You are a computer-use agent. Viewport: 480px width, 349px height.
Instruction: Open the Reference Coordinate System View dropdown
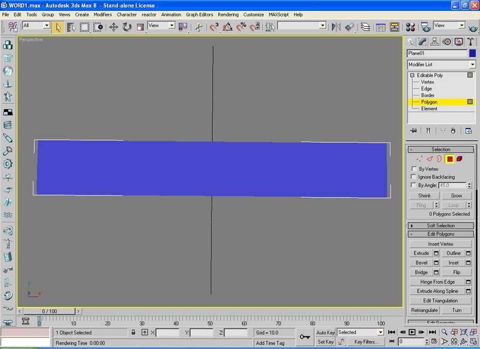point(172,25)
